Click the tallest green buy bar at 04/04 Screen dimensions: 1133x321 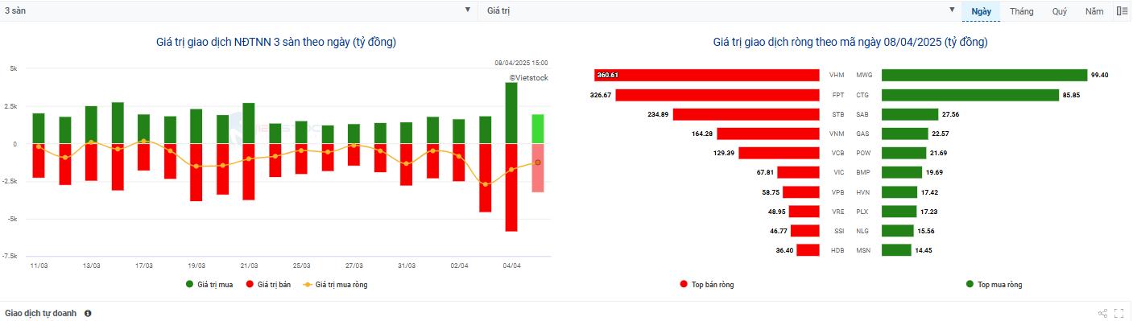511,113
